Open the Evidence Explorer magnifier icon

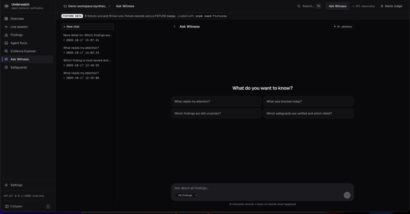click(x=6, y=51)
